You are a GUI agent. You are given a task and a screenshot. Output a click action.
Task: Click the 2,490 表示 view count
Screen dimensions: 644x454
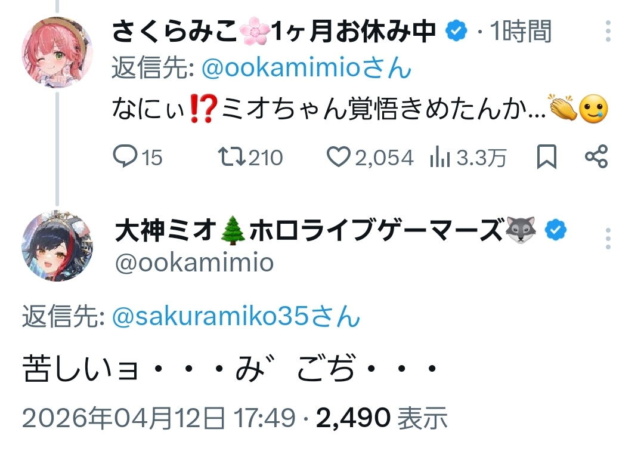click(x=382, y=418)
